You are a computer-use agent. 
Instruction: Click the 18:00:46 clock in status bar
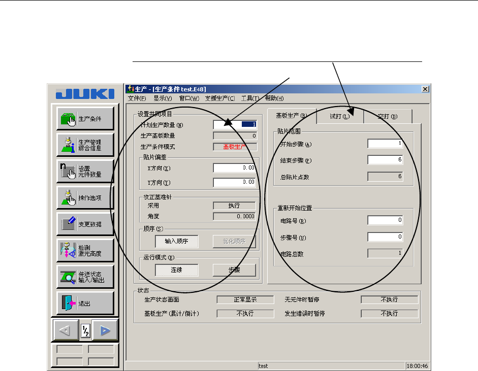(x=418, y=366)
